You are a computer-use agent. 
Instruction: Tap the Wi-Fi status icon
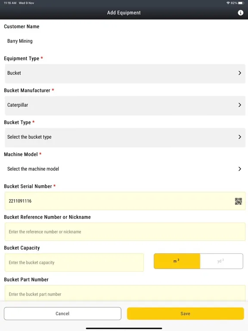[228, 3]
